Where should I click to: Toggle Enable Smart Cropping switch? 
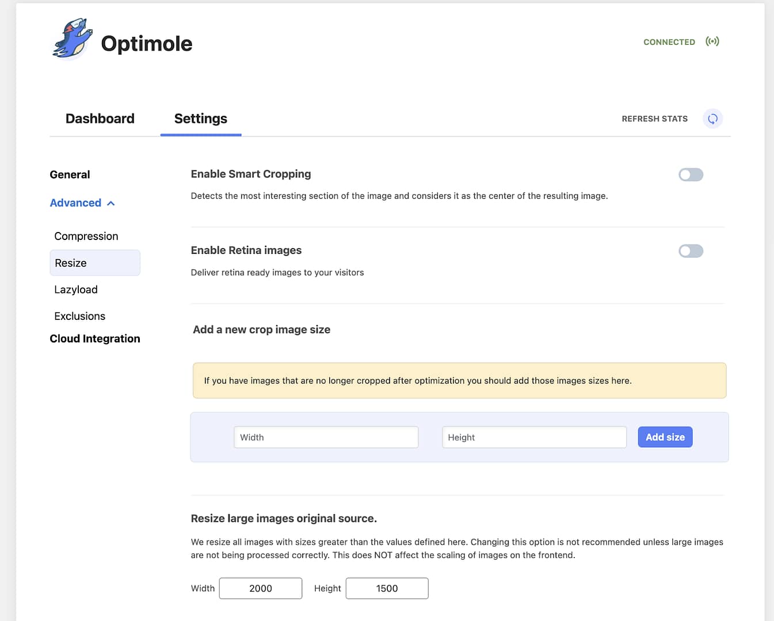pos(691,174)
